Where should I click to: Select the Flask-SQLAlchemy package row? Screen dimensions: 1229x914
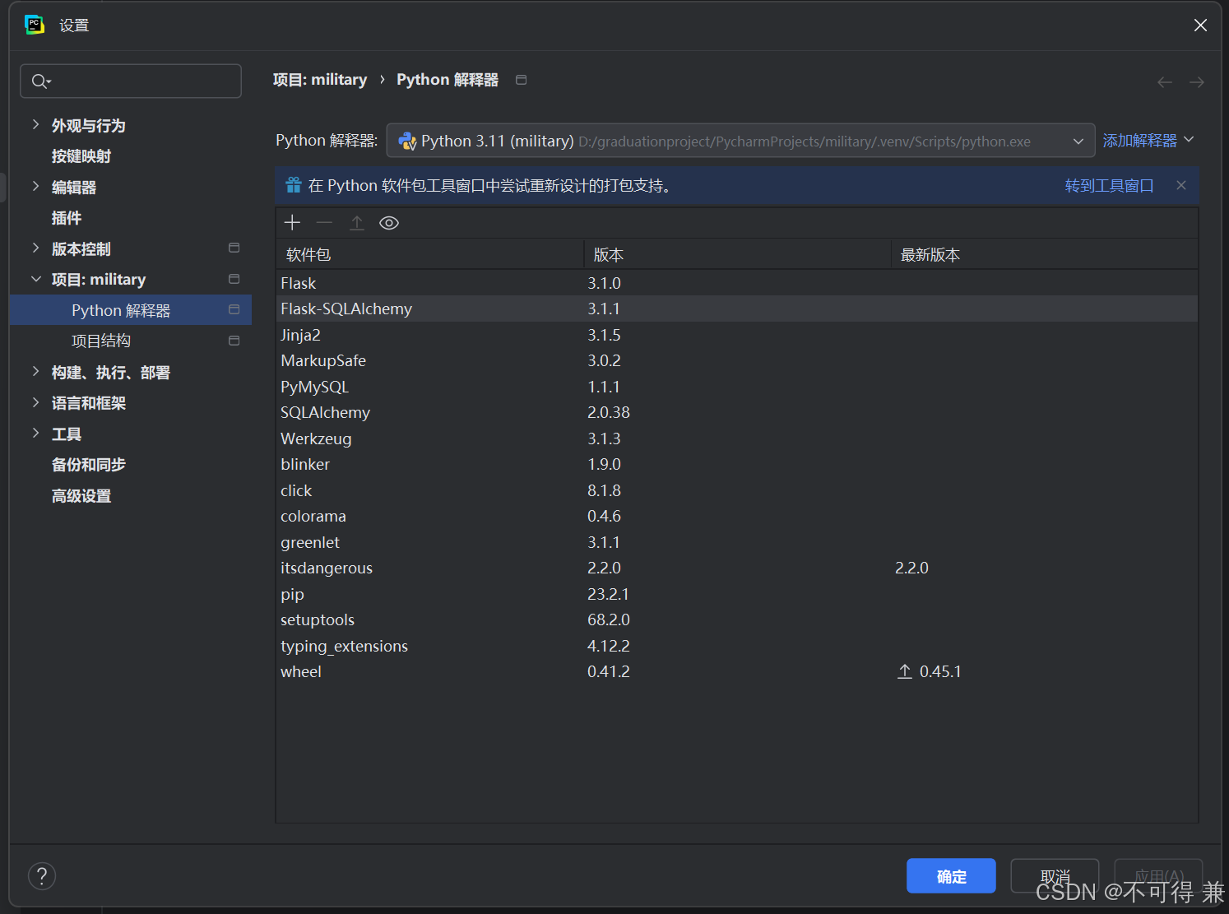737,309
